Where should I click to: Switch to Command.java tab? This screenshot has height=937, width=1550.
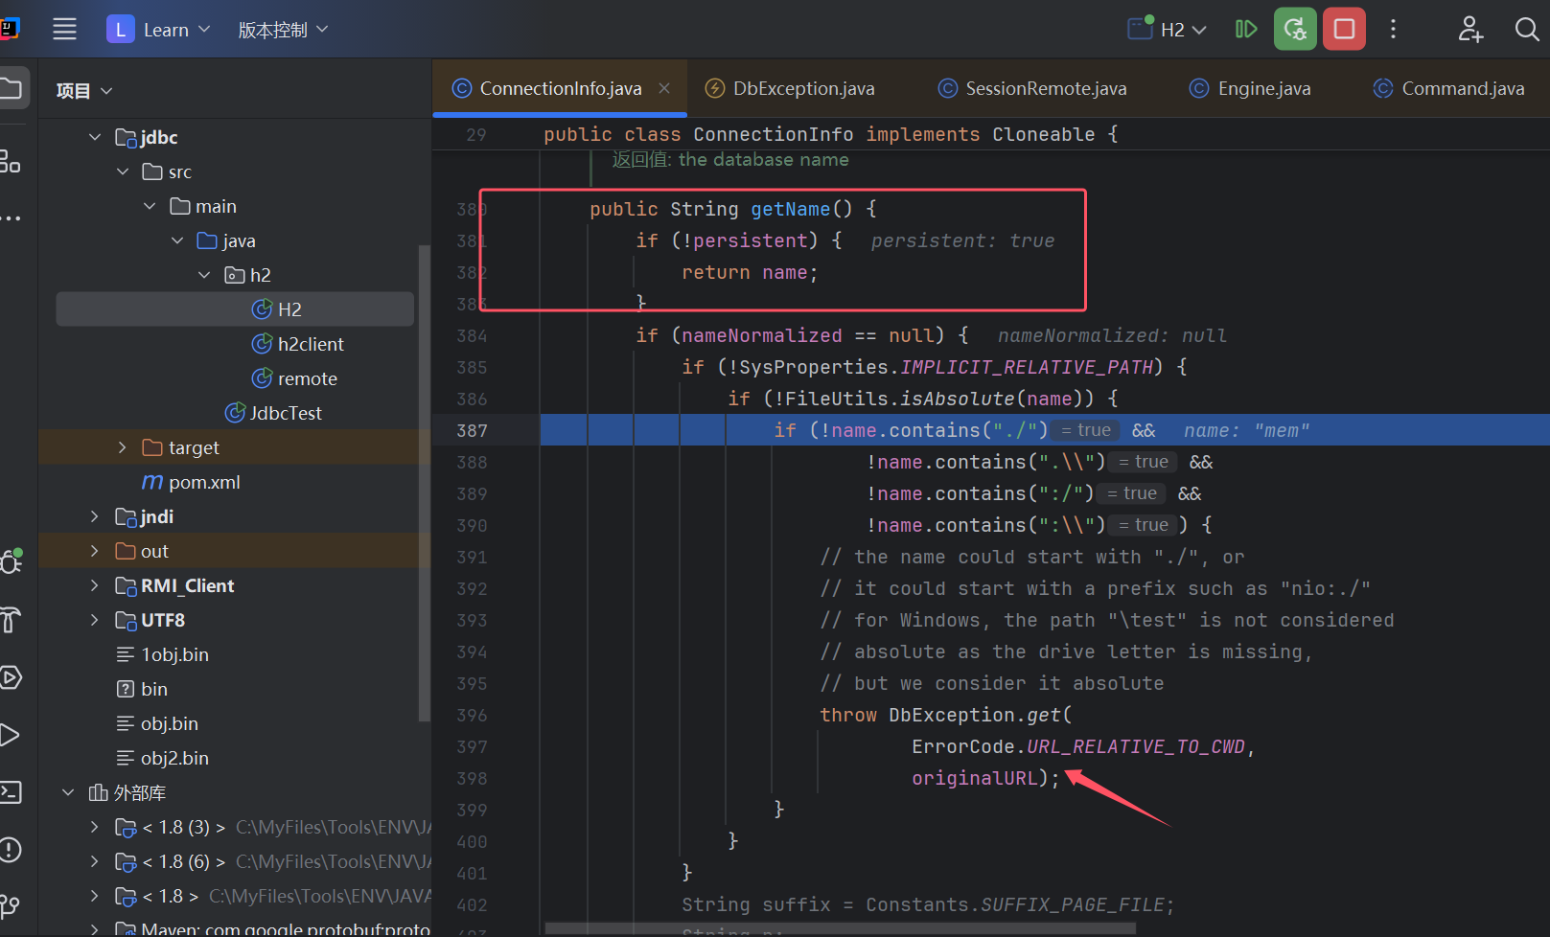pyautogui.click(x=1448, y=88)
